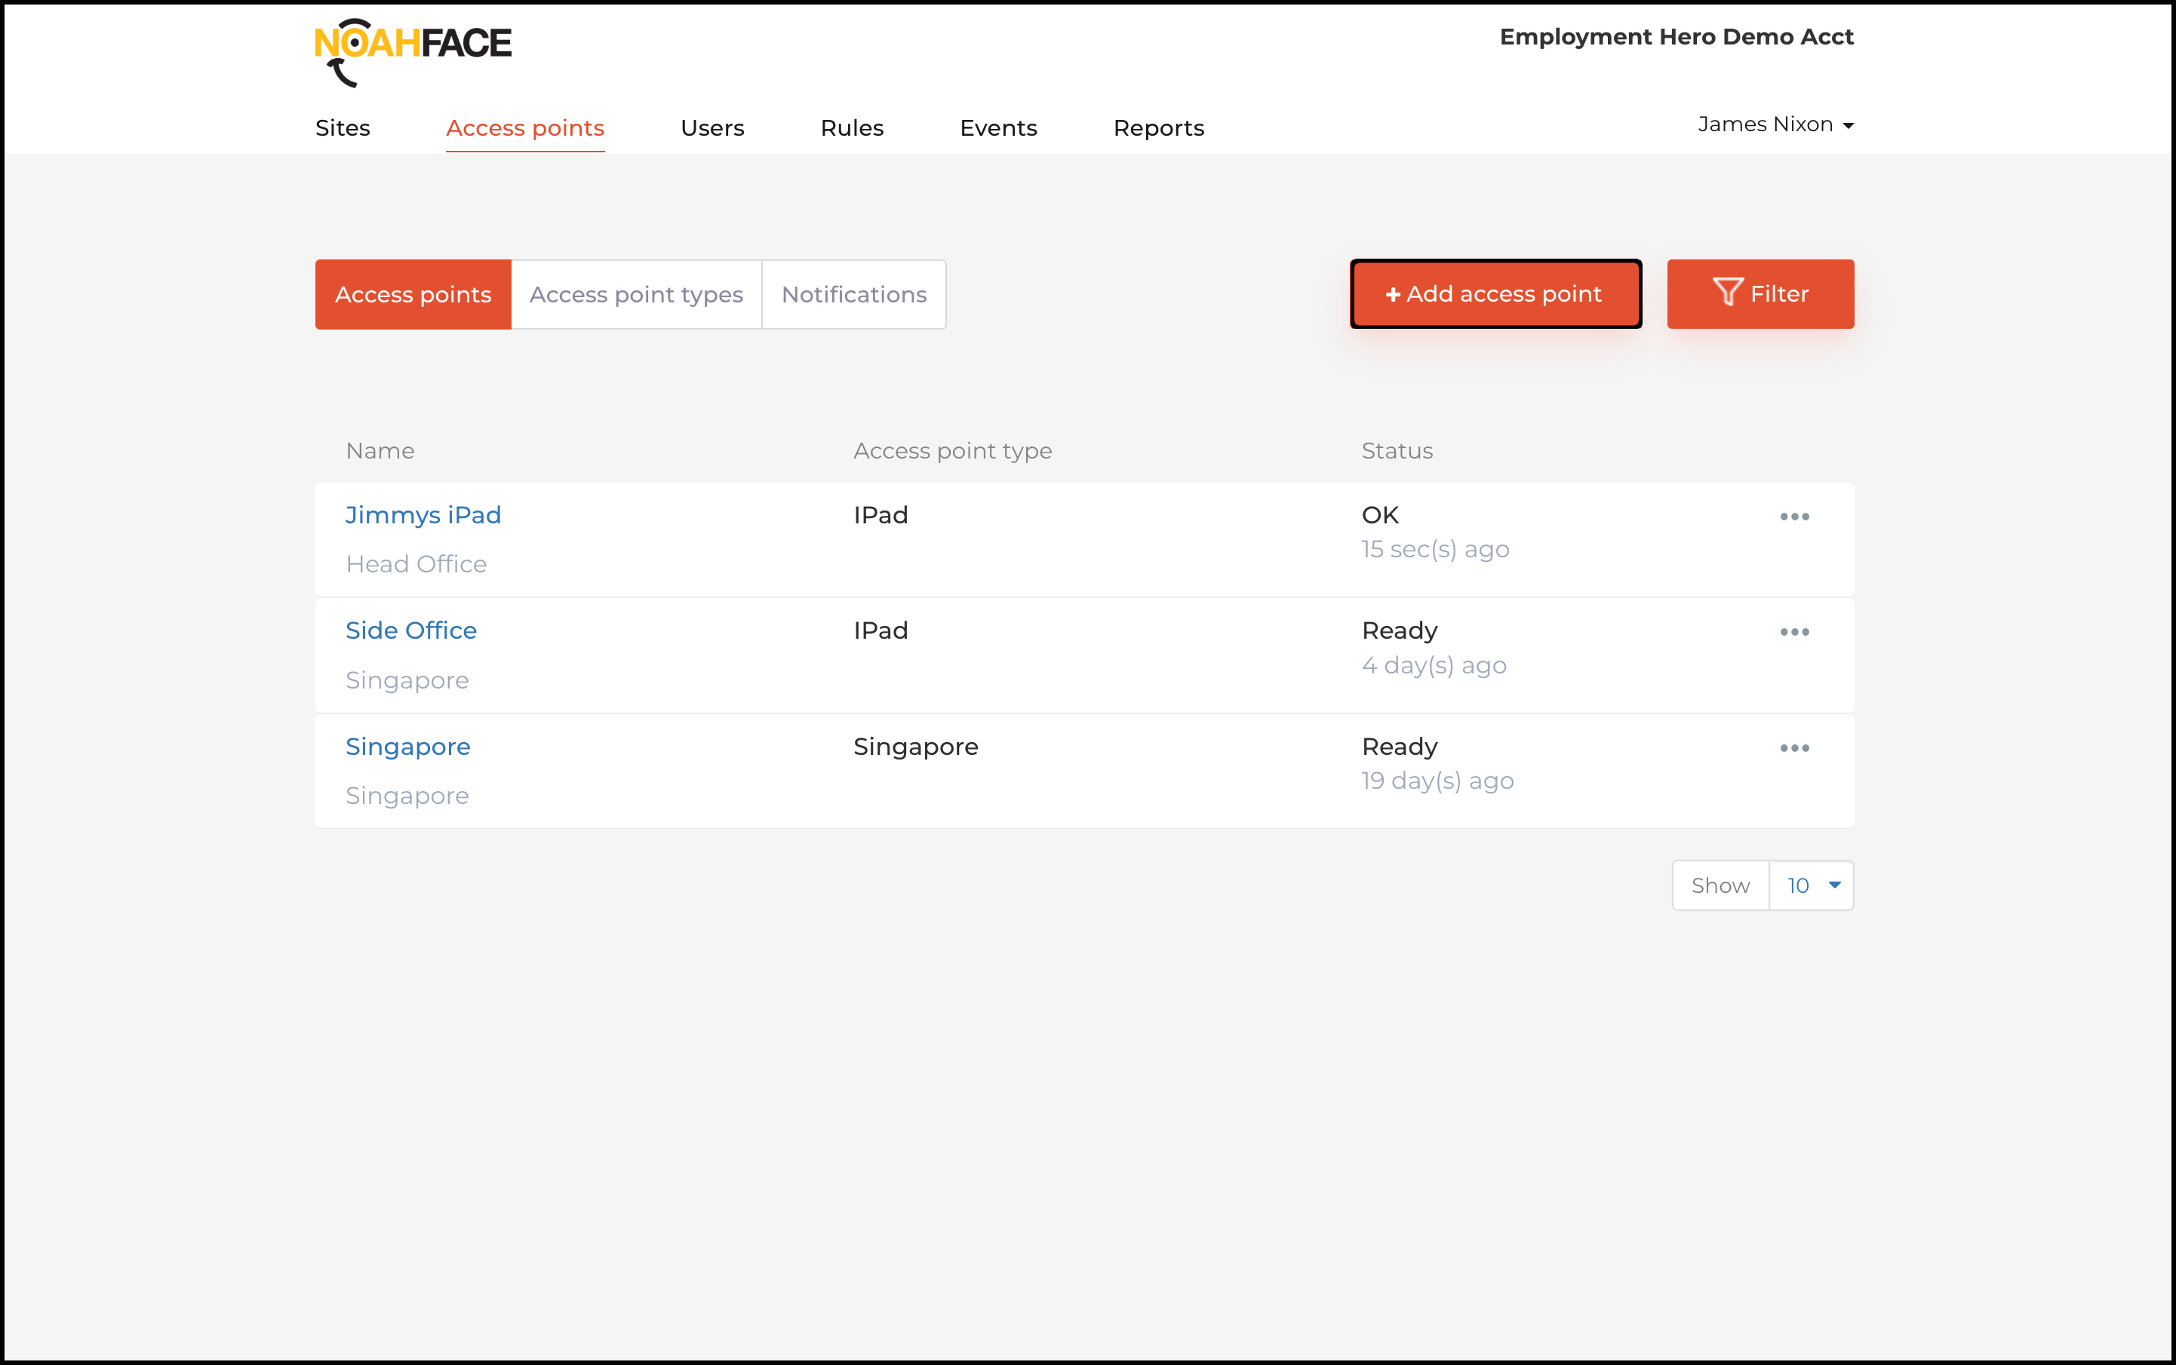Open more options for Side Office row
Viewport: 2176px width, 1365px height.
(1794, 632)
